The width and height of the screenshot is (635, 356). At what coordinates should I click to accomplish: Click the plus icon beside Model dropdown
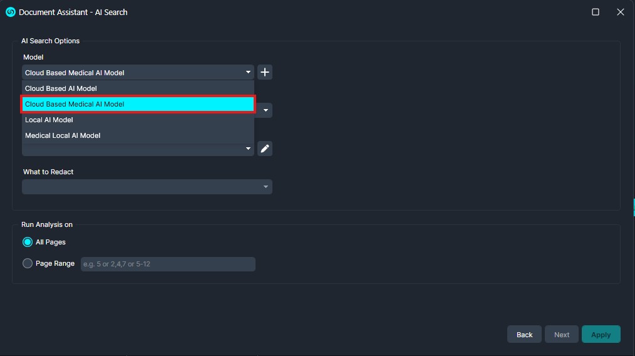pyautogui.click(x=264, y=72)
